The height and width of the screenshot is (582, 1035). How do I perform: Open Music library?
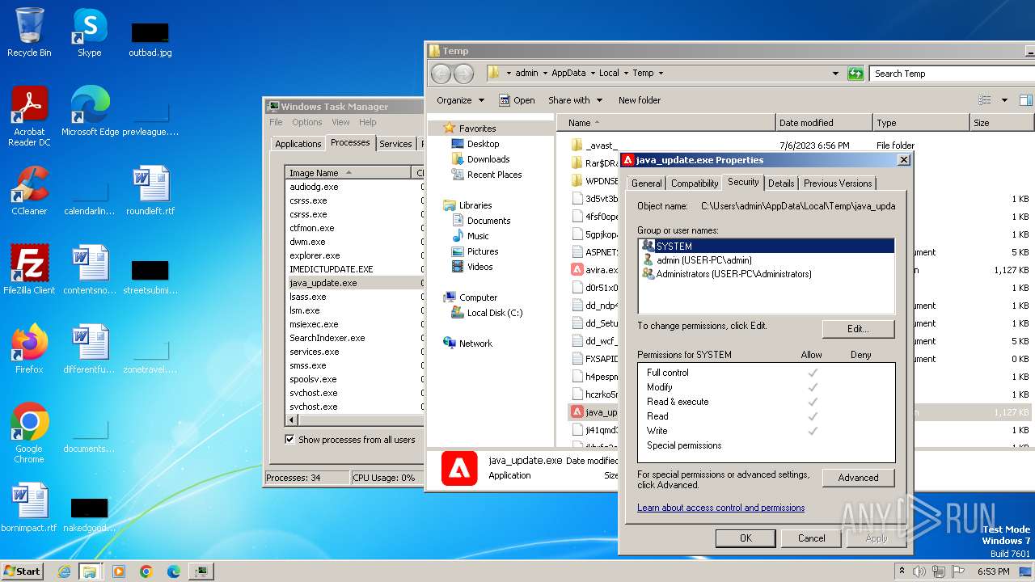478,236
